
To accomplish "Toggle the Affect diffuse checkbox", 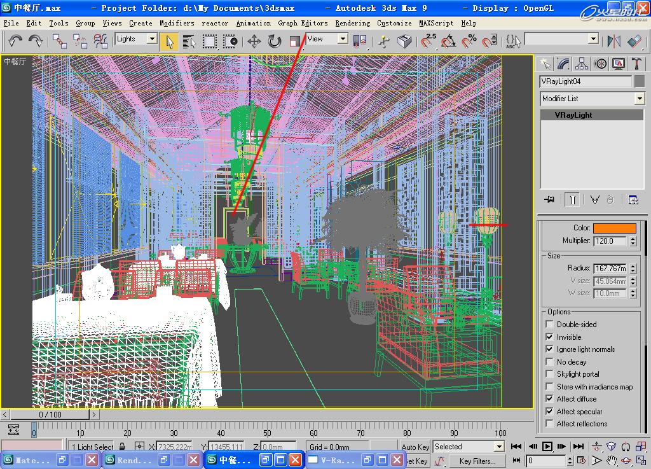I will click(549, 399).
